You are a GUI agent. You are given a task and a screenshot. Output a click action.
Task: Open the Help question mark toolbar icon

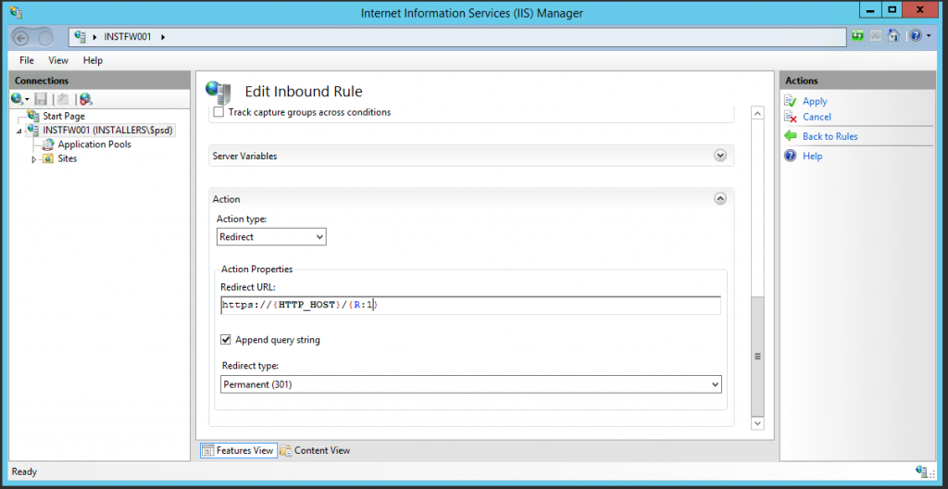[916, 36]
